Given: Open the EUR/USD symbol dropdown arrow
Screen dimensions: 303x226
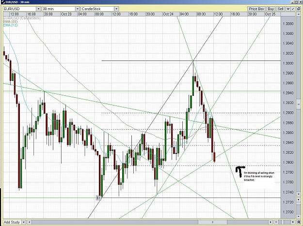Looking at the screenshot, I should click(x=38, y=9).
